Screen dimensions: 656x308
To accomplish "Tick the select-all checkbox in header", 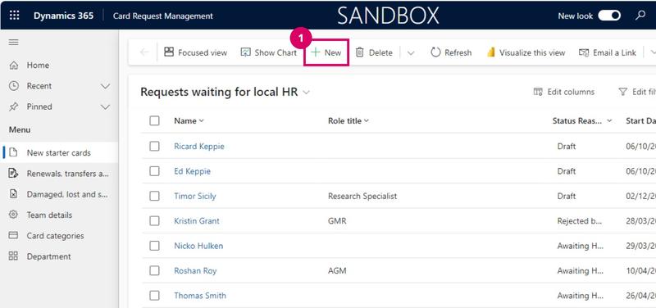I will [154, 120].
